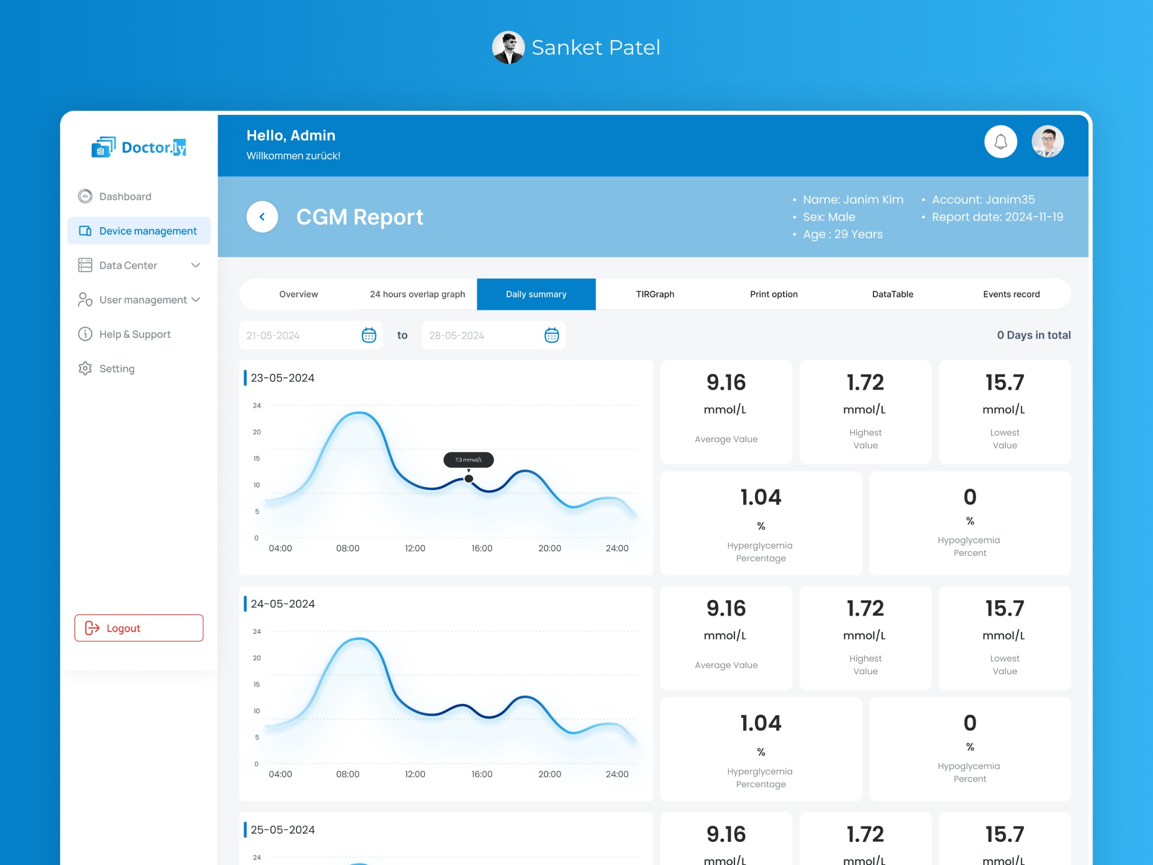Click 0 Hypoglycemia Percent for 24-05-2024
Image resolution: width=1153 pixels, height=865 pixels.
tap(970, 749)
